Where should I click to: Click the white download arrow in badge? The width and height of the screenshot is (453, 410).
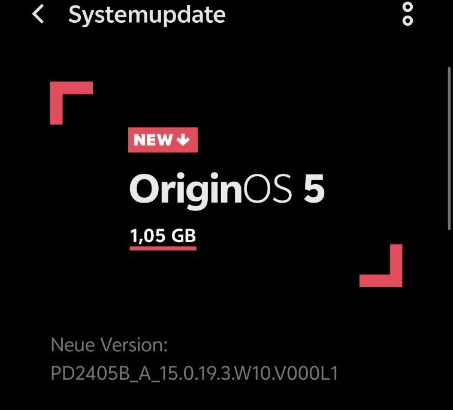coord(183,140)
